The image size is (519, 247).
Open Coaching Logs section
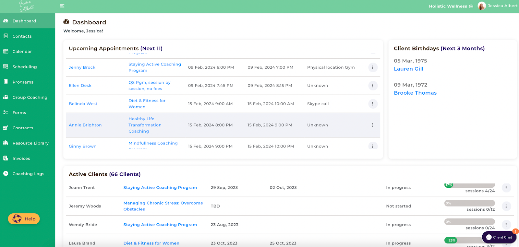coord(28,173)
